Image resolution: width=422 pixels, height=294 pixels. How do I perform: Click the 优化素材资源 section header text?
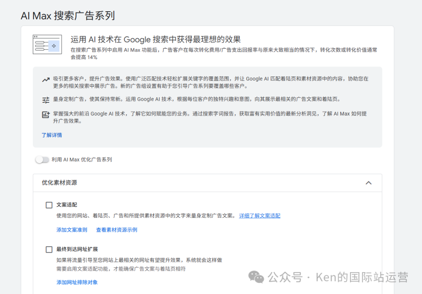pos(59,183)
